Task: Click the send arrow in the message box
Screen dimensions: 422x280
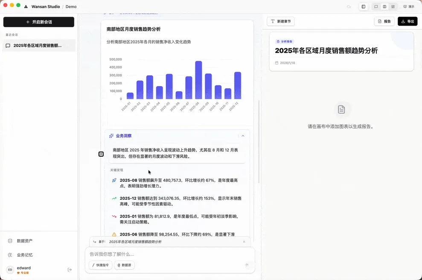Action: 247,265
